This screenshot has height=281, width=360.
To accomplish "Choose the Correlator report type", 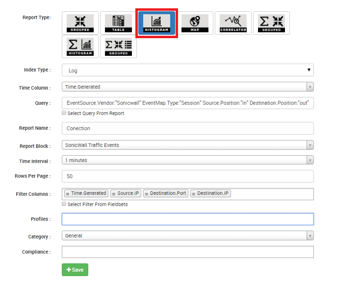I will [233, 23].
